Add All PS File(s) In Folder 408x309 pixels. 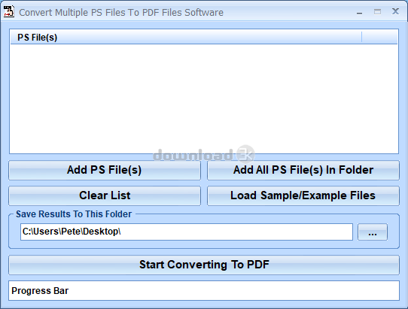point(303,170)
